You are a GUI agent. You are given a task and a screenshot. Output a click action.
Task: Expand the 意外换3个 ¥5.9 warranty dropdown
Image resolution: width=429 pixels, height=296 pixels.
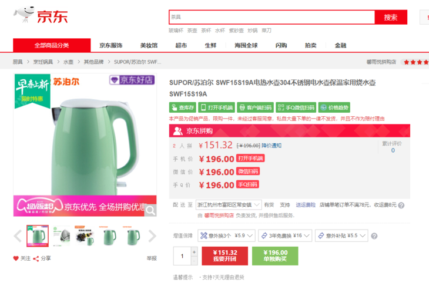tap(226, 236)
